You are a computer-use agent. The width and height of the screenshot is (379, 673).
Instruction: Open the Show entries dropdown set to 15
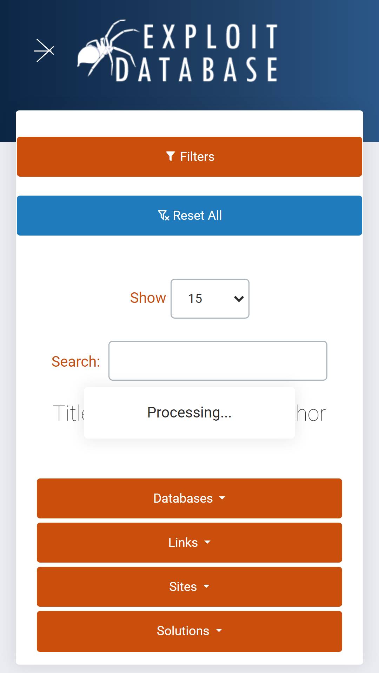(210, 299)
